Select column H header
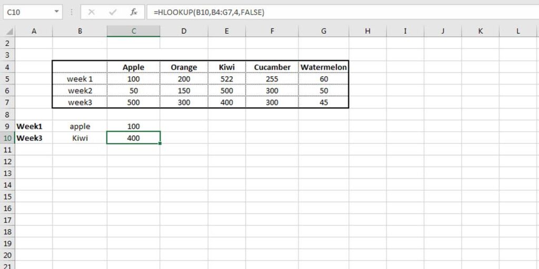The width and height of the screenshot is (539, 269). pyautogui.click(x=367, y=31)
